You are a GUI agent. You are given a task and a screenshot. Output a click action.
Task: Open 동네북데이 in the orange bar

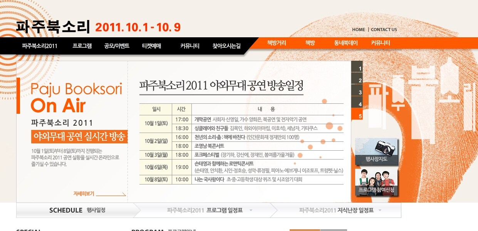(x=346, y=43)
